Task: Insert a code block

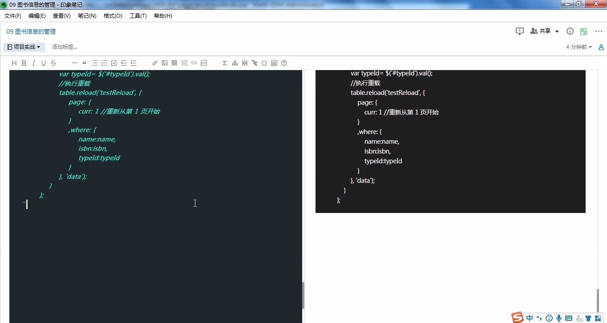Action: click(x=204, y=63)
